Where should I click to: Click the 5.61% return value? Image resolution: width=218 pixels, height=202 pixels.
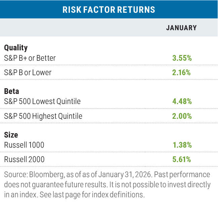tap(182, 160)
